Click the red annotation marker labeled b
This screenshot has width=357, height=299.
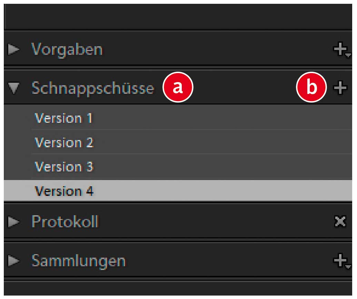pos(311,88)
